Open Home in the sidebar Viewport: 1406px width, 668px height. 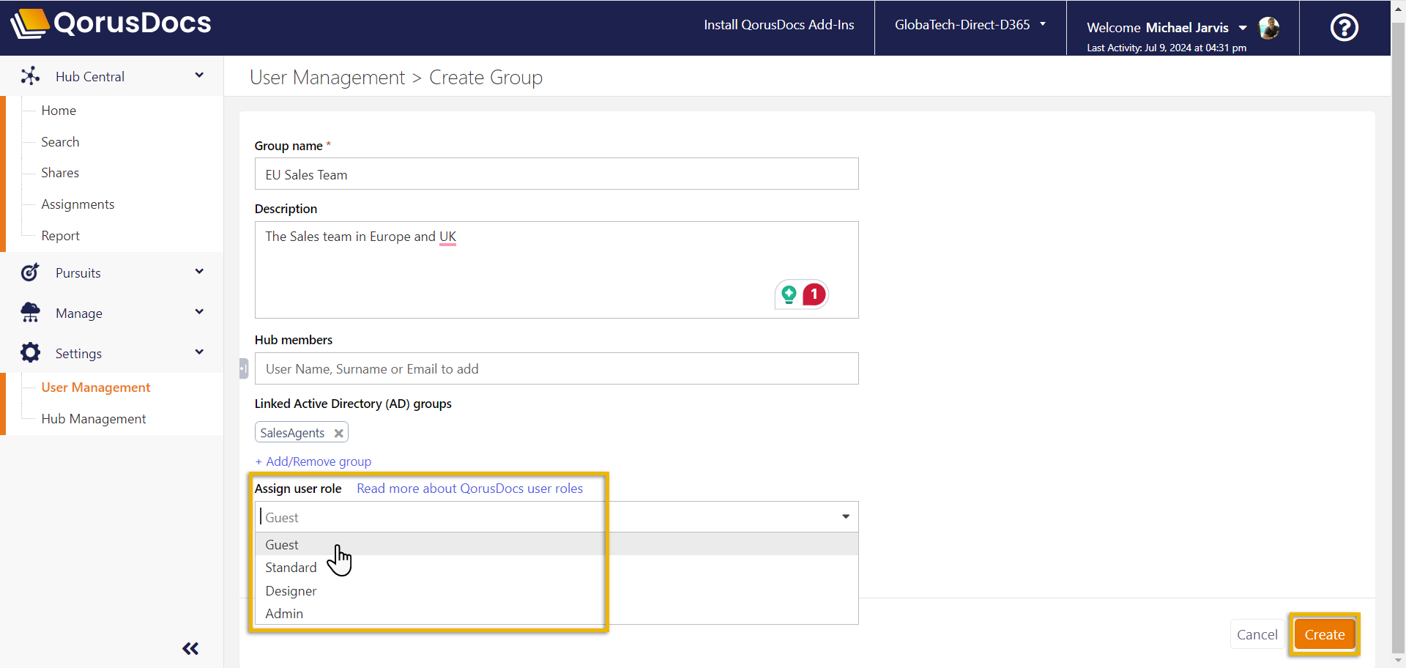(x=59, y=111)
